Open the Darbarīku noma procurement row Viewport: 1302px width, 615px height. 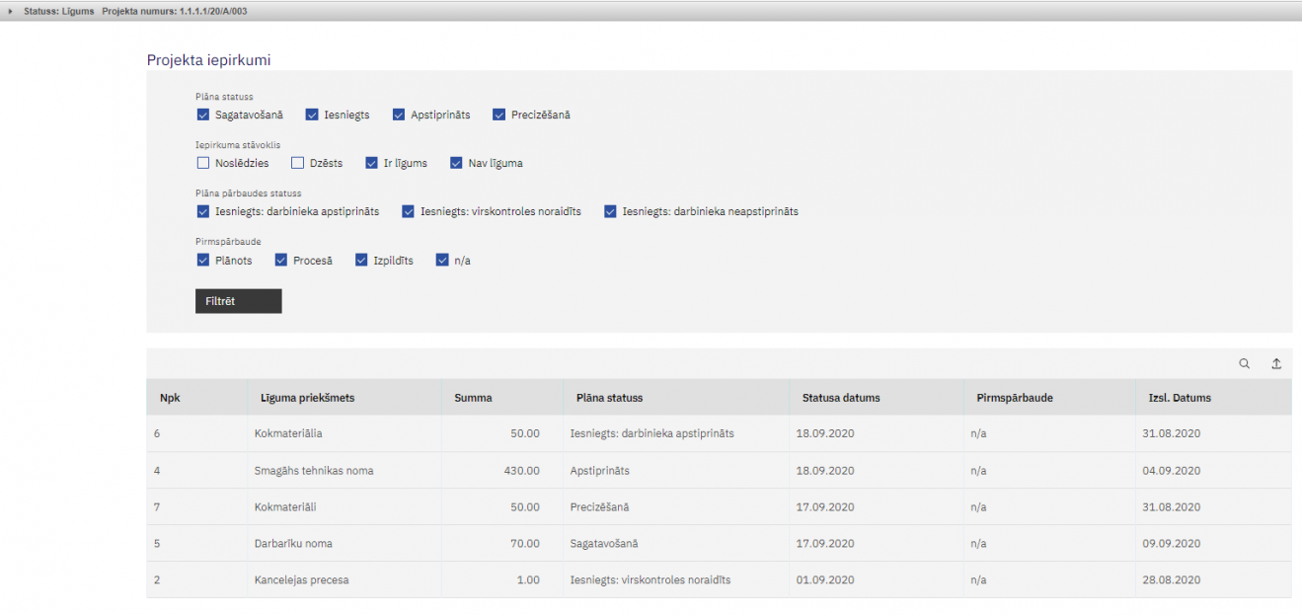(x=293, y=544)
